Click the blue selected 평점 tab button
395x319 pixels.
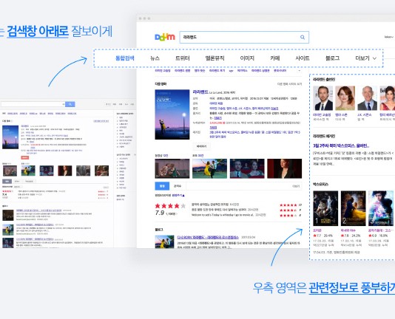click(162, 186)
